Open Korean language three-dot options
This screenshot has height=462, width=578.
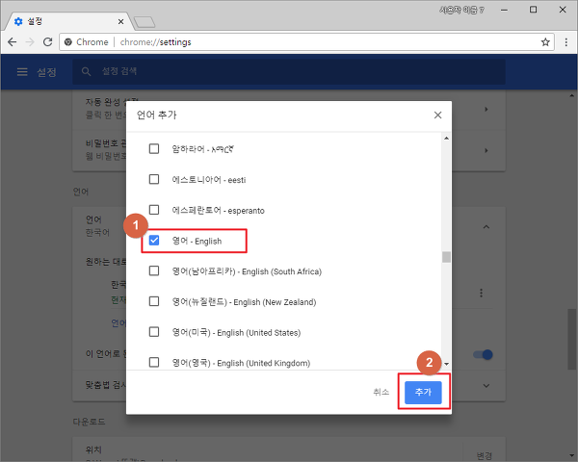481,293
